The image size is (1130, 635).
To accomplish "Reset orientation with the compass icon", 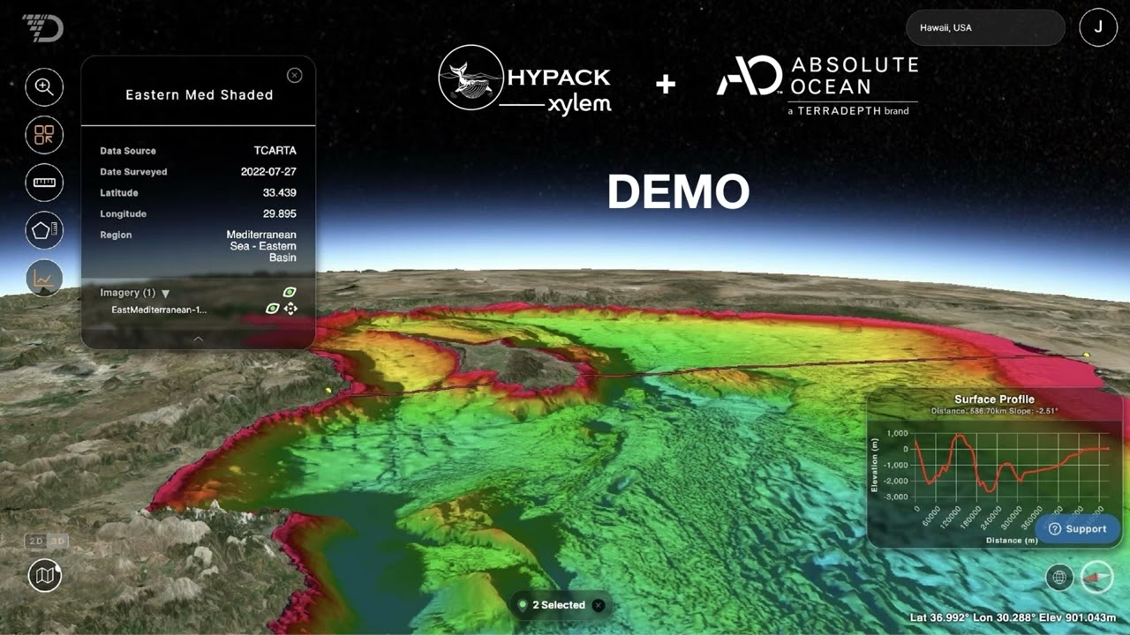I will pyautogui.click(x=1097, y=578).
